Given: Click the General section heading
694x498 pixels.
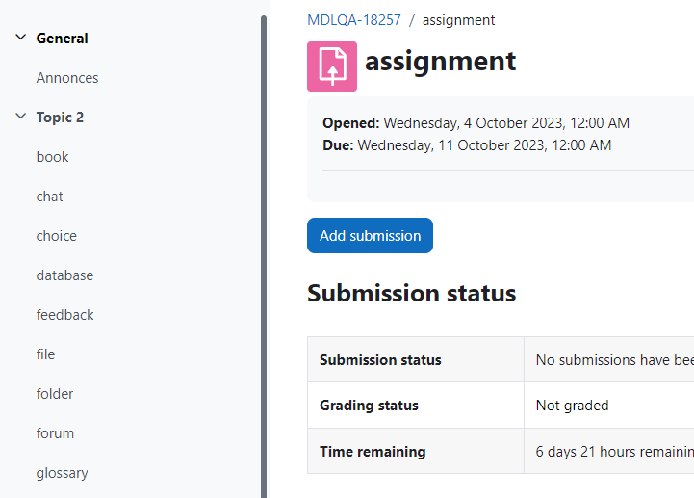Looking at the screenshot, I should [62, 39].
